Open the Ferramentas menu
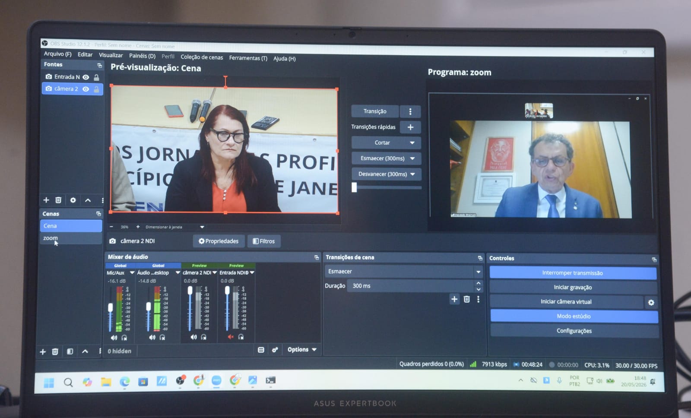Image resolution: width=691 pixels, height=418 pixels. click(x=248, y=58)
